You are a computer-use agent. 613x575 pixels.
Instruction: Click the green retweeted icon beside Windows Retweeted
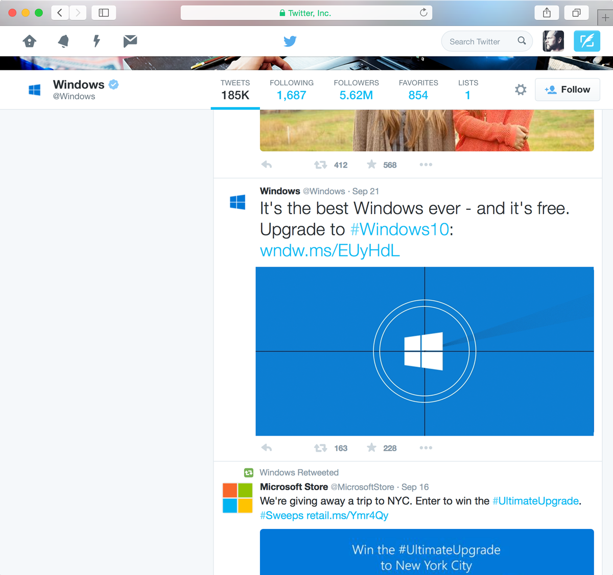[x=249, y=472]
